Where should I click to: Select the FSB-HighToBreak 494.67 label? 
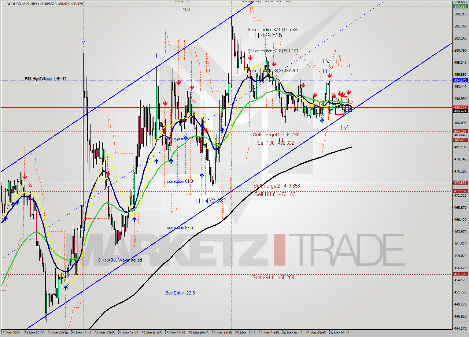(45, 78)
